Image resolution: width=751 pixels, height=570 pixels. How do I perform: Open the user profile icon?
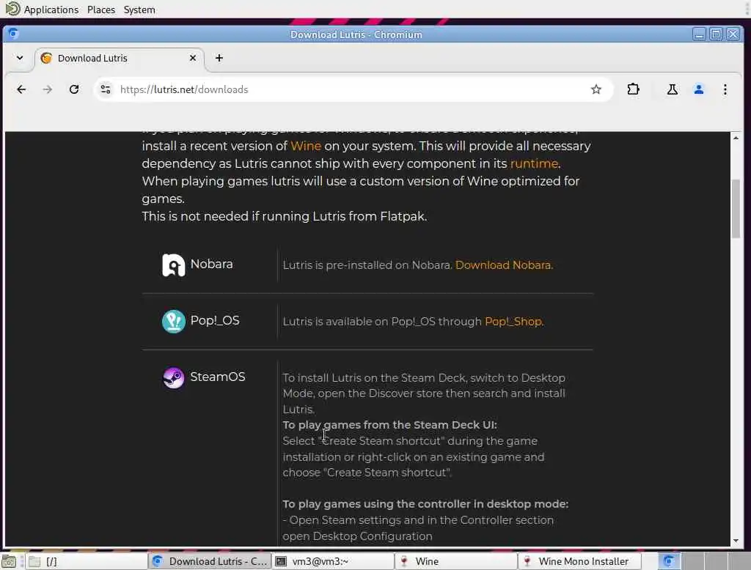pos(699,89)
